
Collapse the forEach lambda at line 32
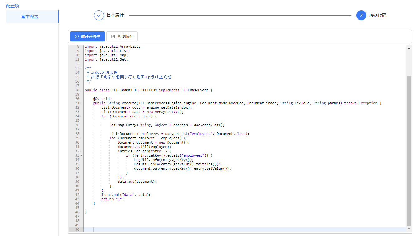81,151
